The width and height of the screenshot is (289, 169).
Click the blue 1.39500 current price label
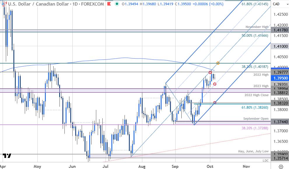[280, 78]
